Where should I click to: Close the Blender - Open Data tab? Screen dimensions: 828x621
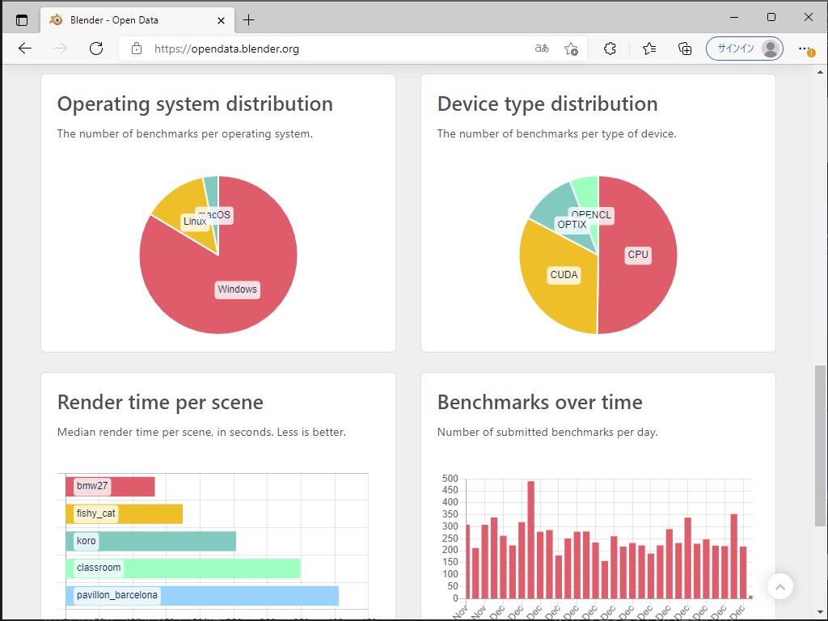[x=222, y=20]
